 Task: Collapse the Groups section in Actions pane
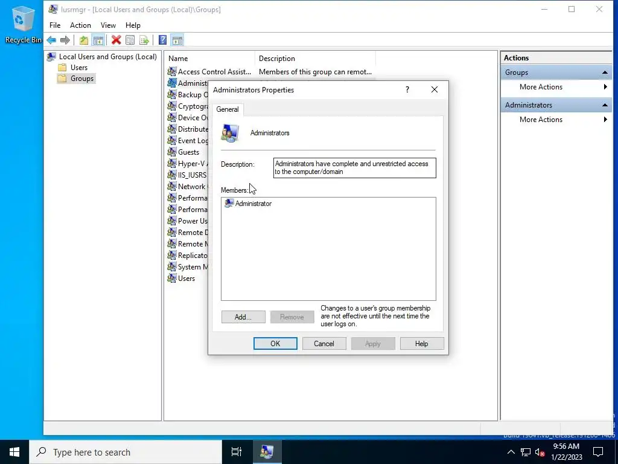click(x=605, y=72)
